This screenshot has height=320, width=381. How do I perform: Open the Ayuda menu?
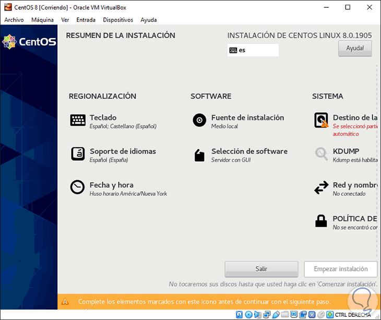pos(148,20)
